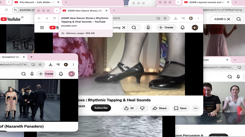Click Create in Kontakthof window
Image resolution: width=245 pixels, height=137 pixels.
[46, 74]
